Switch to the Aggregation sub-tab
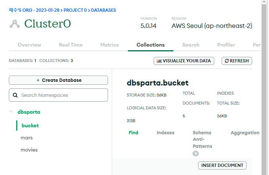 point(245,133)
